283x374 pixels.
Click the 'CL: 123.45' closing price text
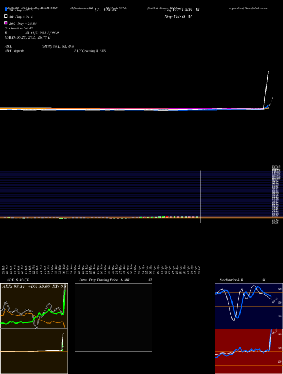coord(105,10)
